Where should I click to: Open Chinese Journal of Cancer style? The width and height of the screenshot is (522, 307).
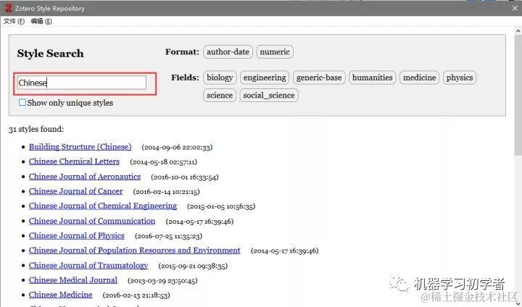pos(76,191)
